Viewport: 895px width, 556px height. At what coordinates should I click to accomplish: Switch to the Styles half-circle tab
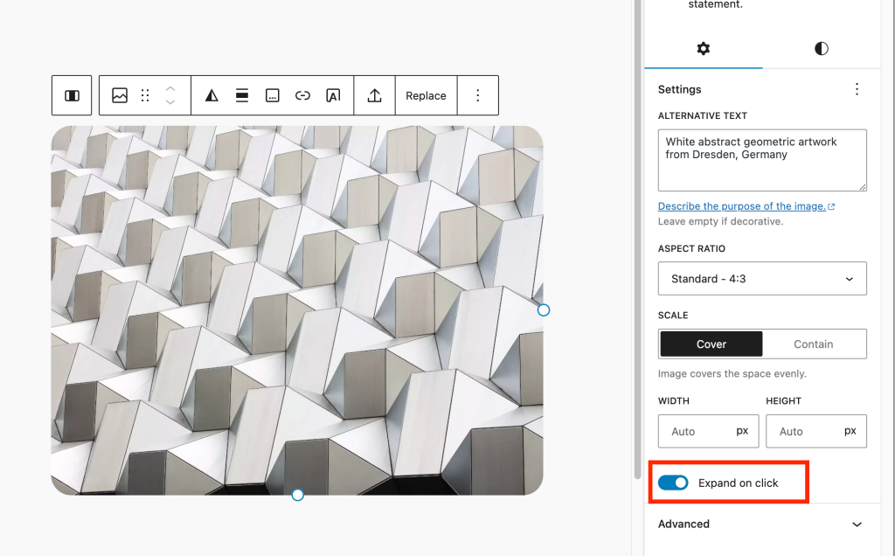pyautogui.click(x=822, y=49)
